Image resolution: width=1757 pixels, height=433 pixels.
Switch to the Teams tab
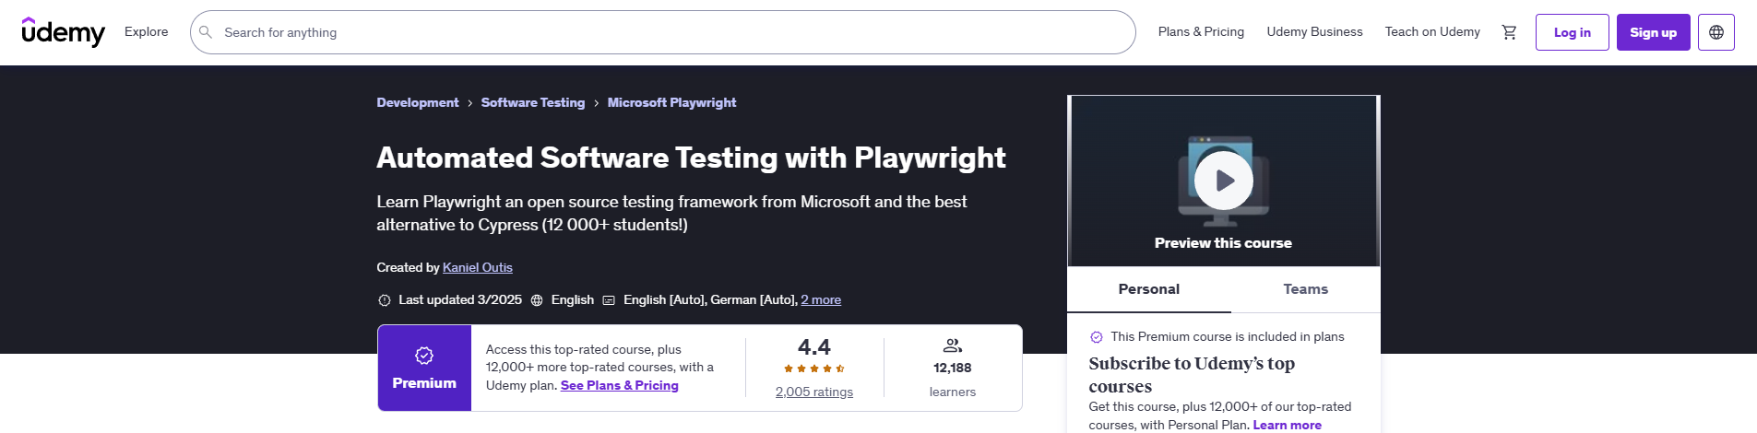pos(1306,289)
